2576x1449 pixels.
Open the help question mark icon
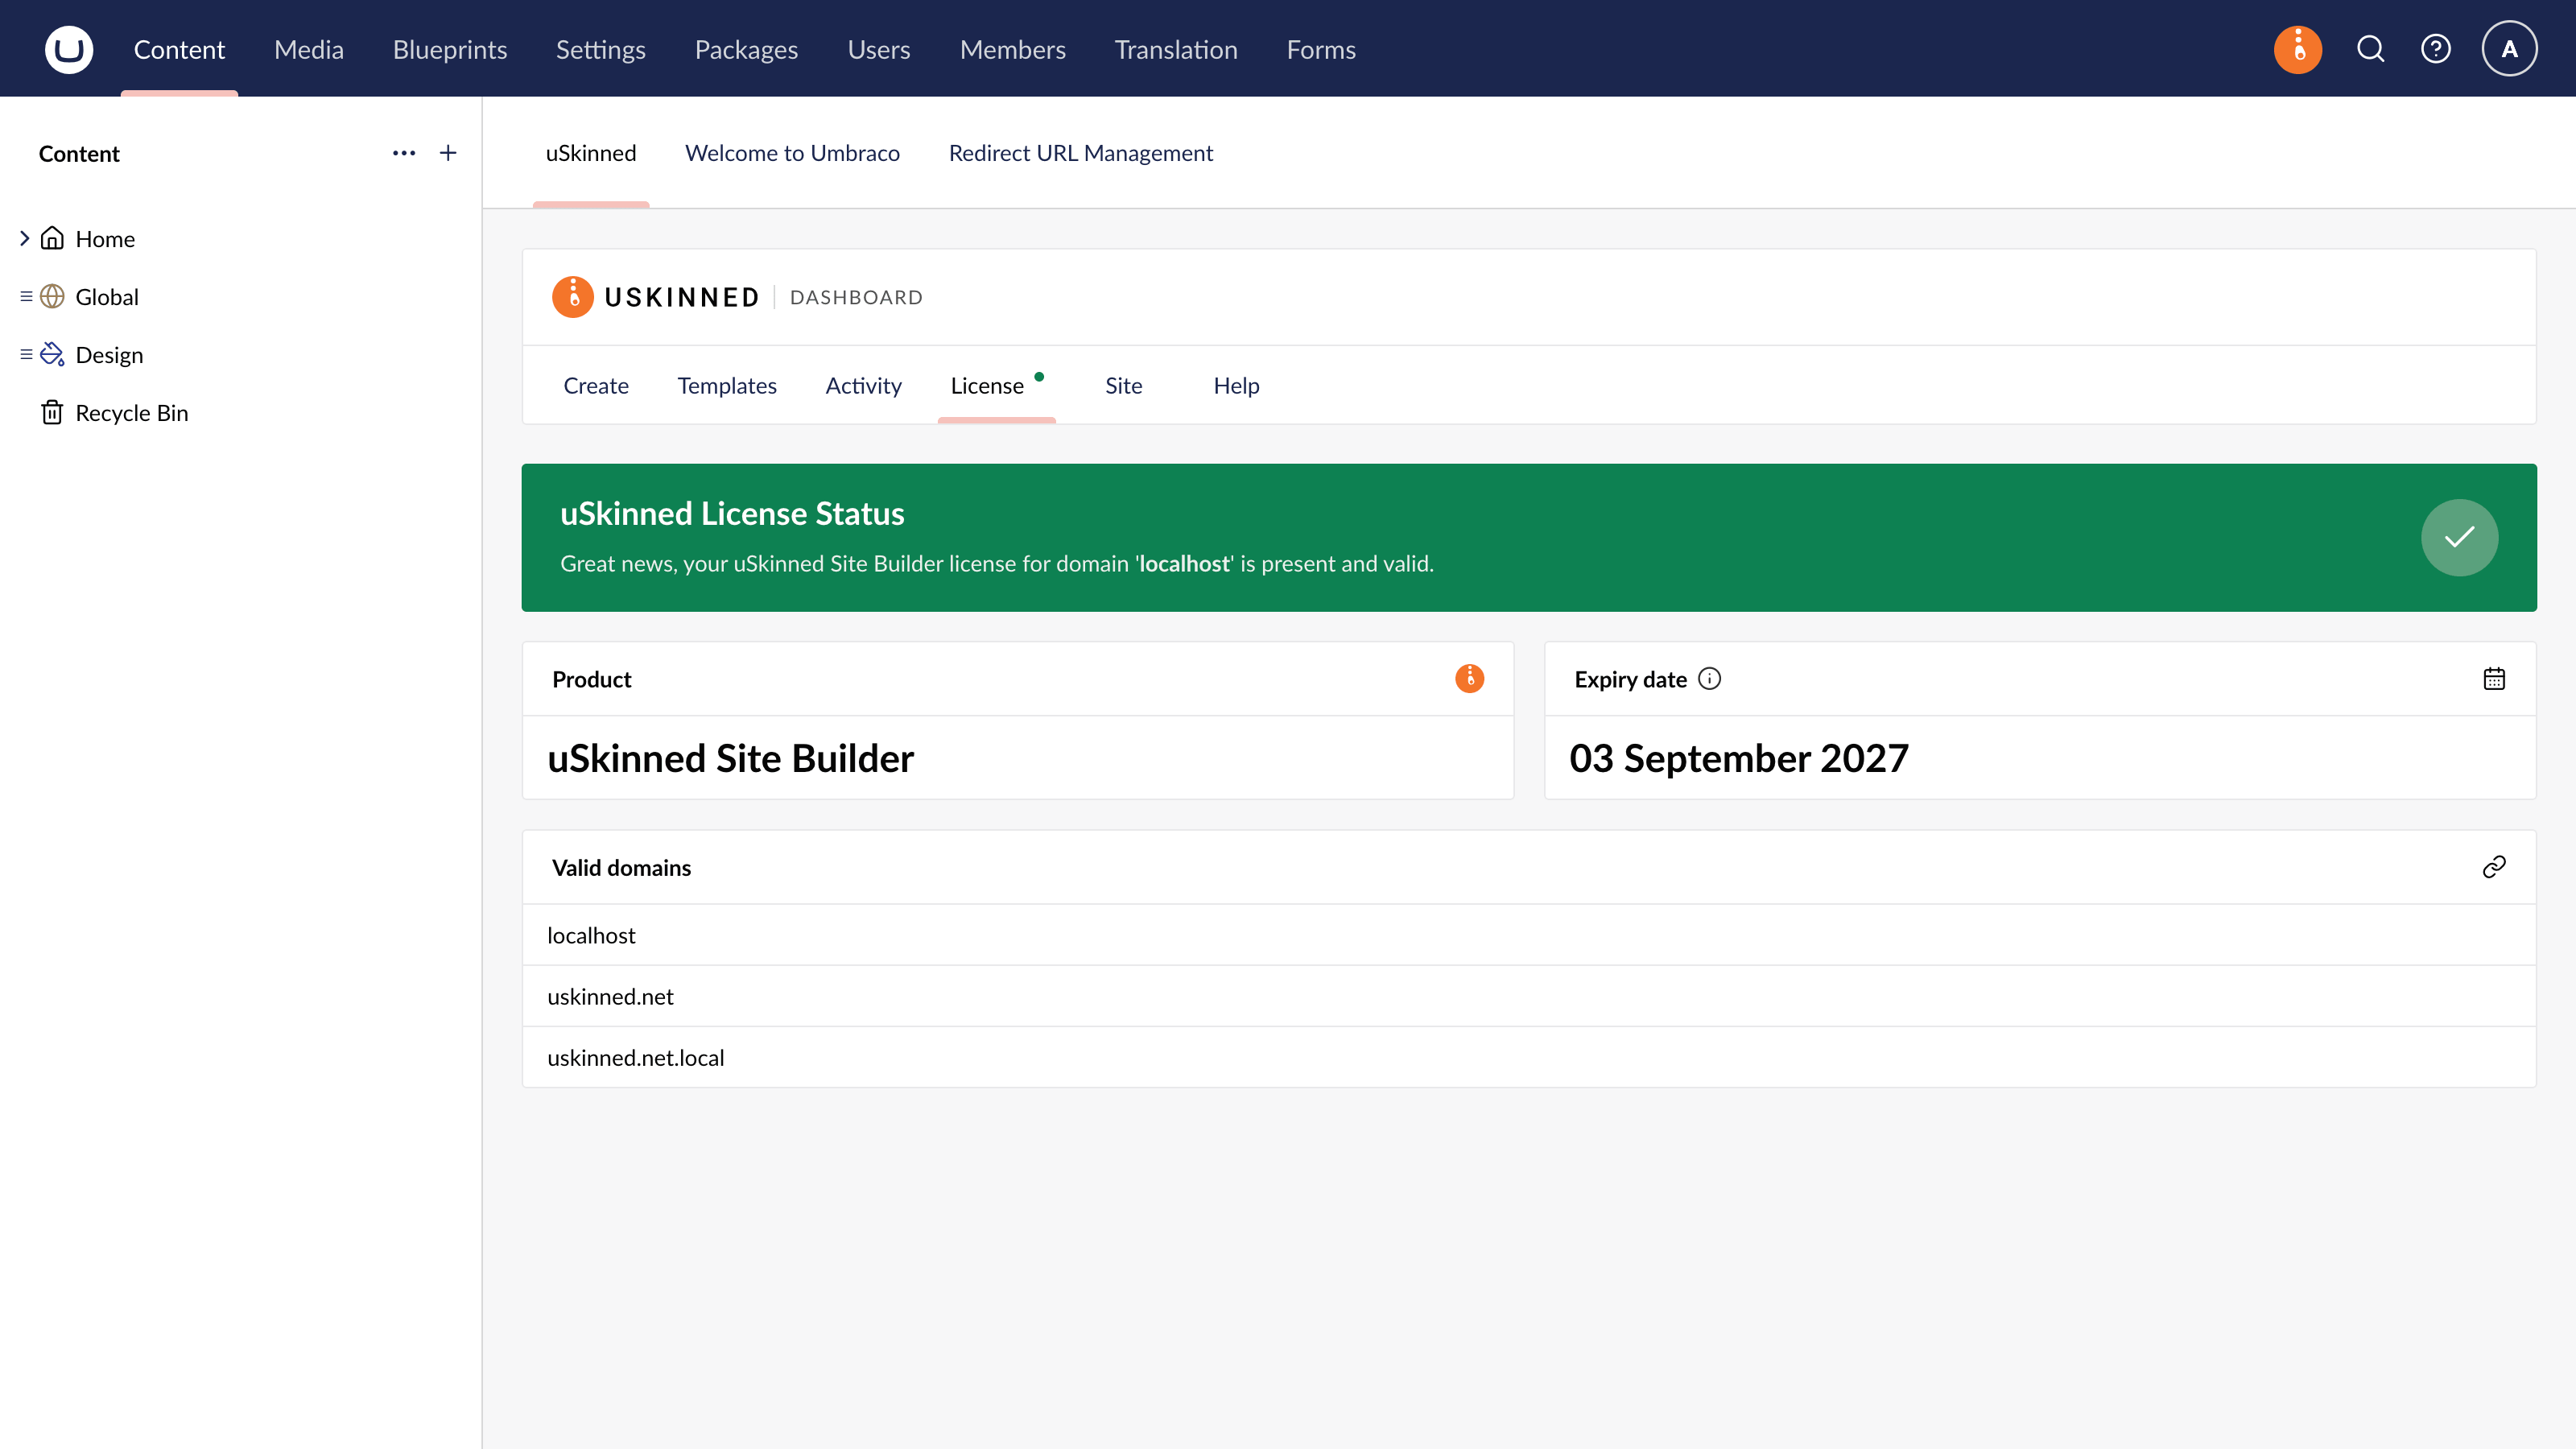point(2436,49)
